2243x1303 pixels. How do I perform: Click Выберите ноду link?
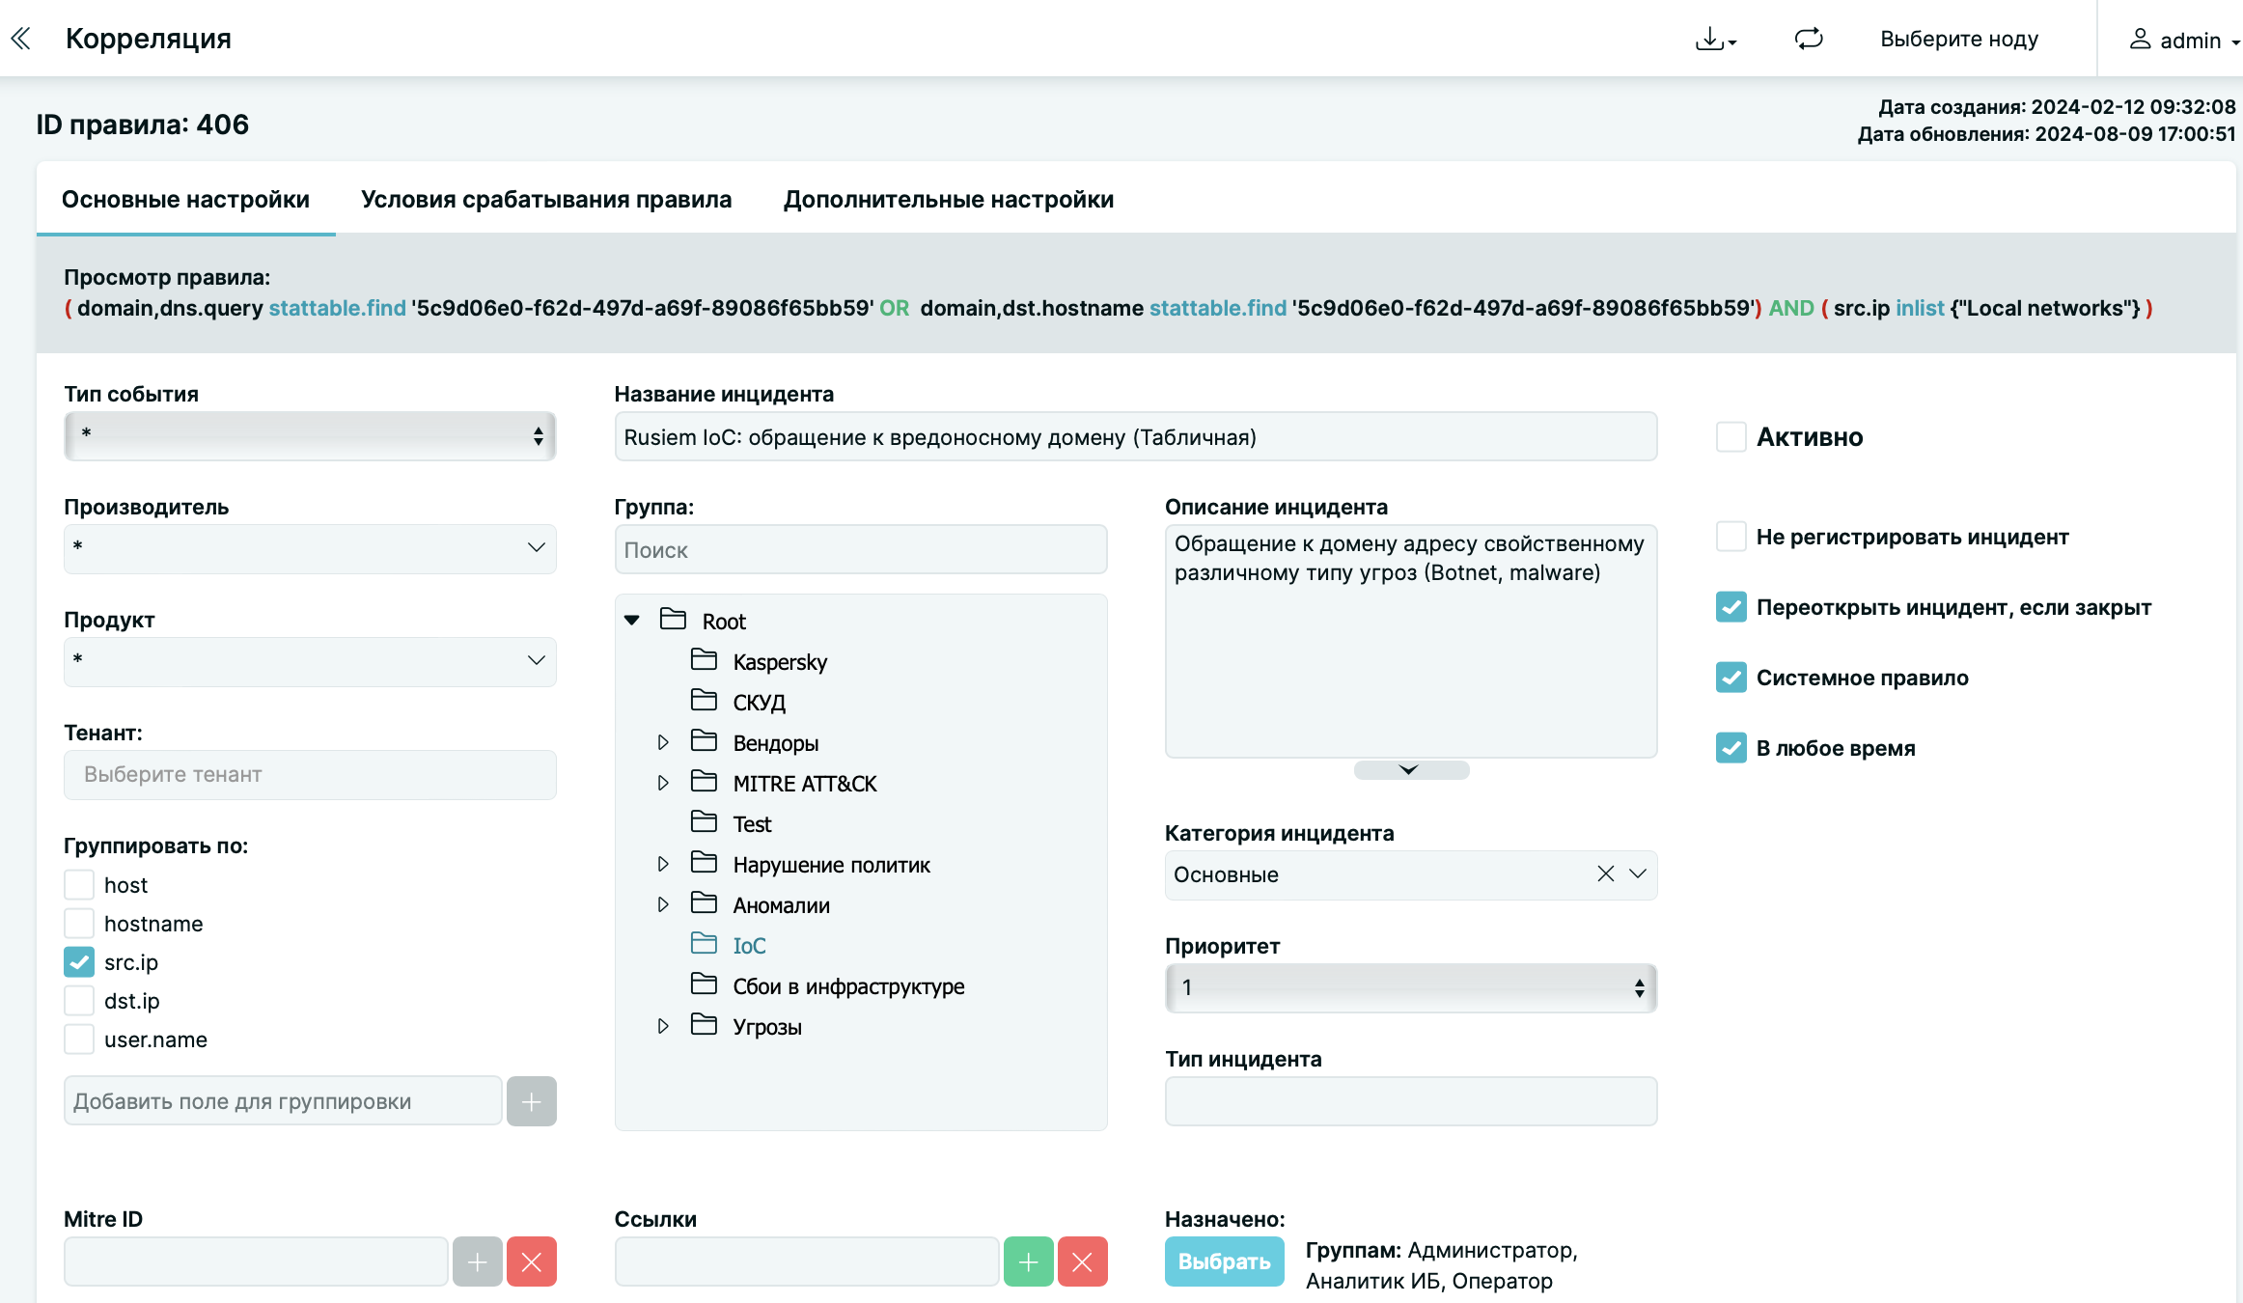1958,40
